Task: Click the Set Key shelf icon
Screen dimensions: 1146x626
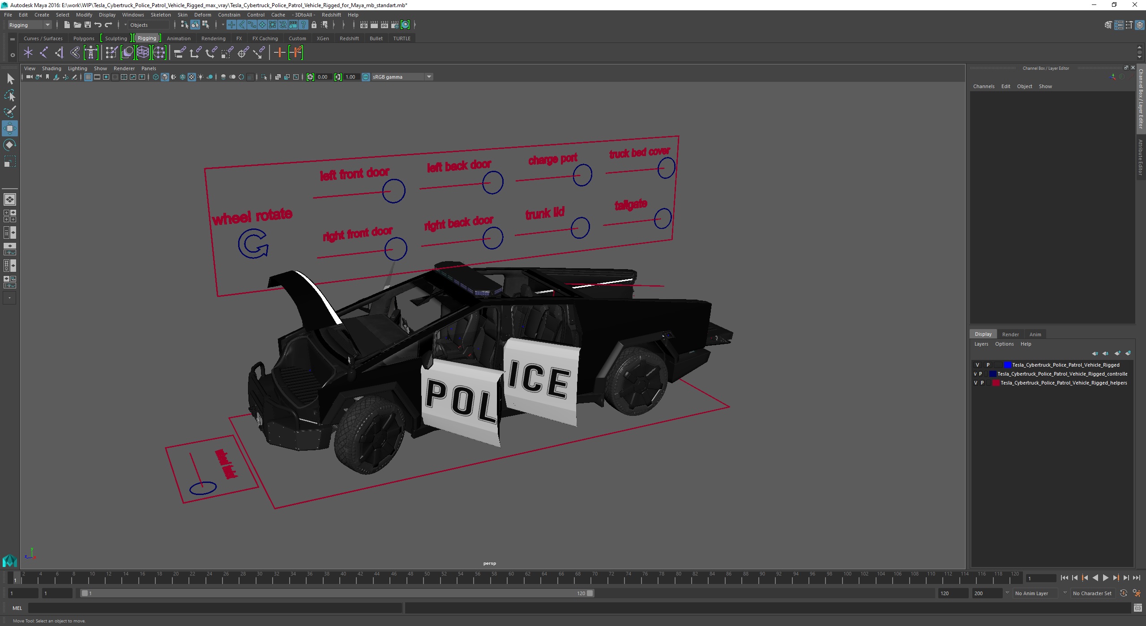Action: click(279, 53)
